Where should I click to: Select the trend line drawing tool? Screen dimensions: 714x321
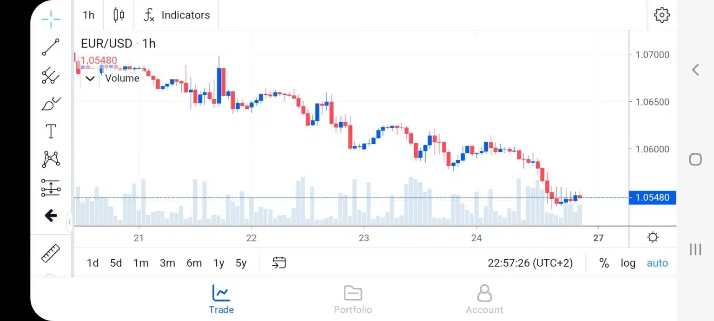[51, 47]
